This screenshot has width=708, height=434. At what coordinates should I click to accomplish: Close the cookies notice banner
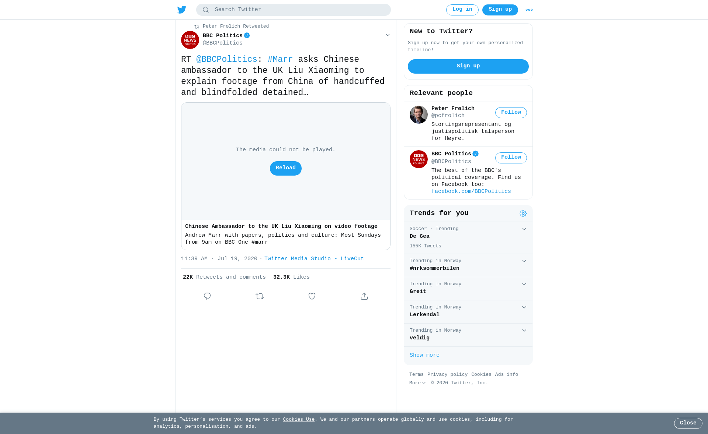pos(688,423)
